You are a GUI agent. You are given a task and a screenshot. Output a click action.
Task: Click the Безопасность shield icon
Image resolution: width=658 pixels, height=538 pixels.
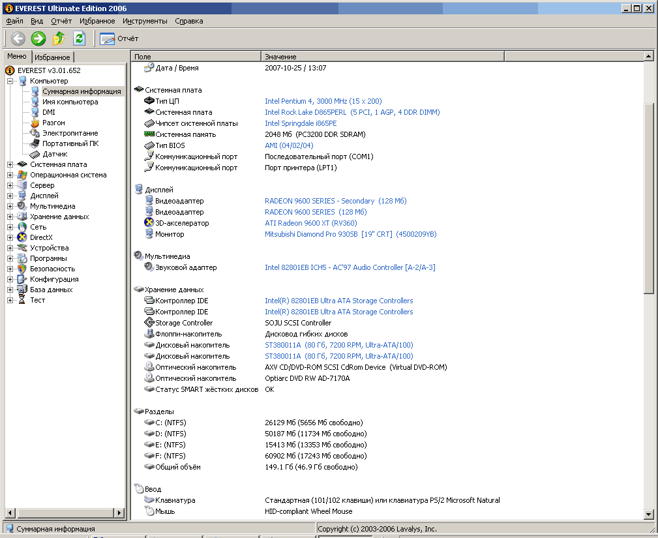[x=22, y=269]
